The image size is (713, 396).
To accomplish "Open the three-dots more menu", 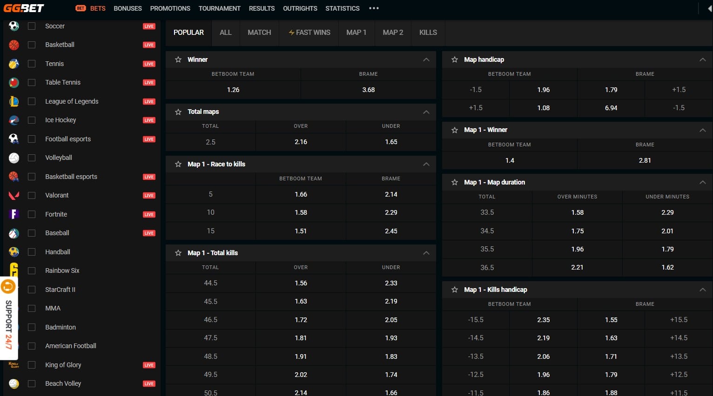I will click(x=374, y=8).
